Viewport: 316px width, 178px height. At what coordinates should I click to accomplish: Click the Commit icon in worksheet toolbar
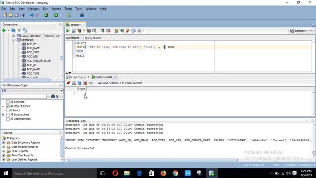(102, 31)
